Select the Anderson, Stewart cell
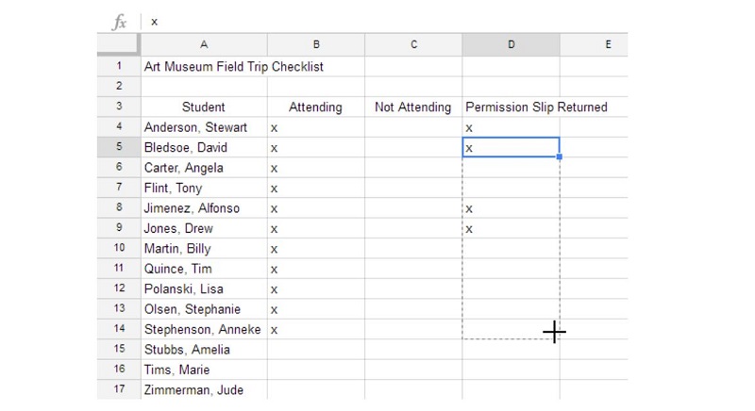Screen dimensions: 755x411 pyautogui.click(x=204, y=127)
